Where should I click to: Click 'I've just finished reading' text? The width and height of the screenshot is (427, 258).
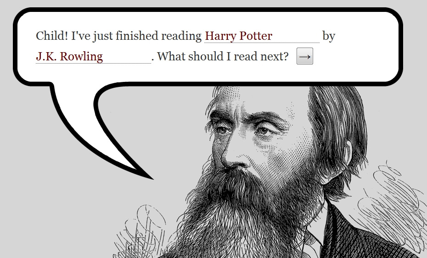(136, 36)
